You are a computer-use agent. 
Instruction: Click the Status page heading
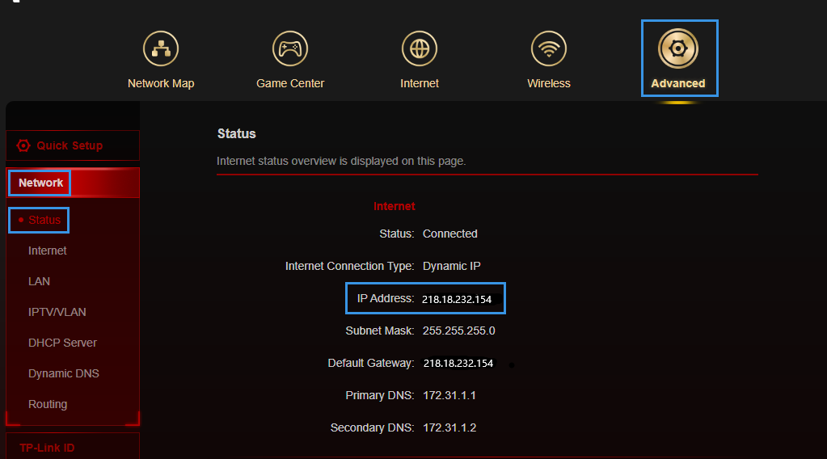pos(236,134)
